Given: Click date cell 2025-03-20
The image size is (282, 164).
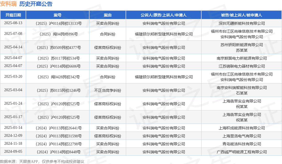Looking at the screenshot, I should pos(13,77).
